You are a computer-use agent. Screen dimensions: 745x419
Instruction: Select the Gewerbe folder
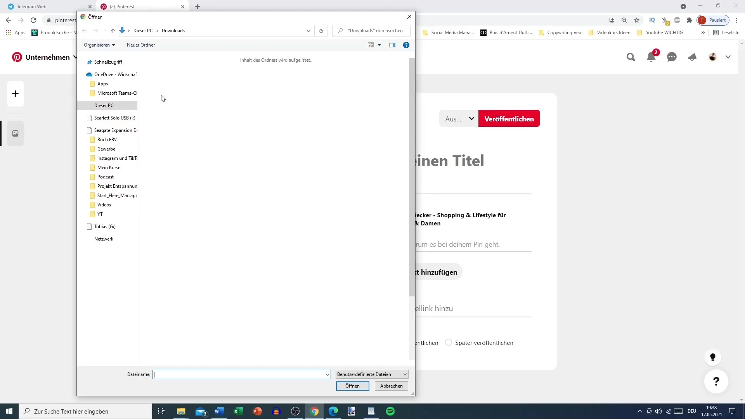[x=102, y=149]
